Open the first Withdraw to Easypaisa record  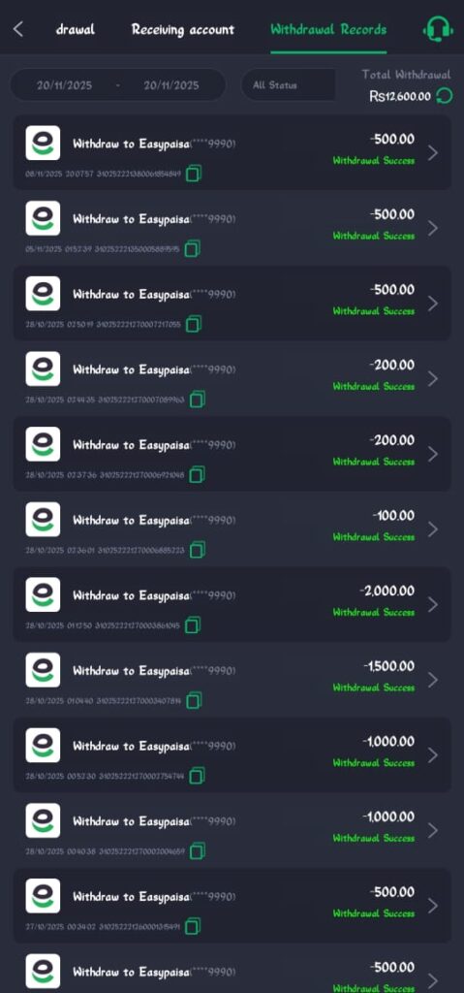(232, 152)
